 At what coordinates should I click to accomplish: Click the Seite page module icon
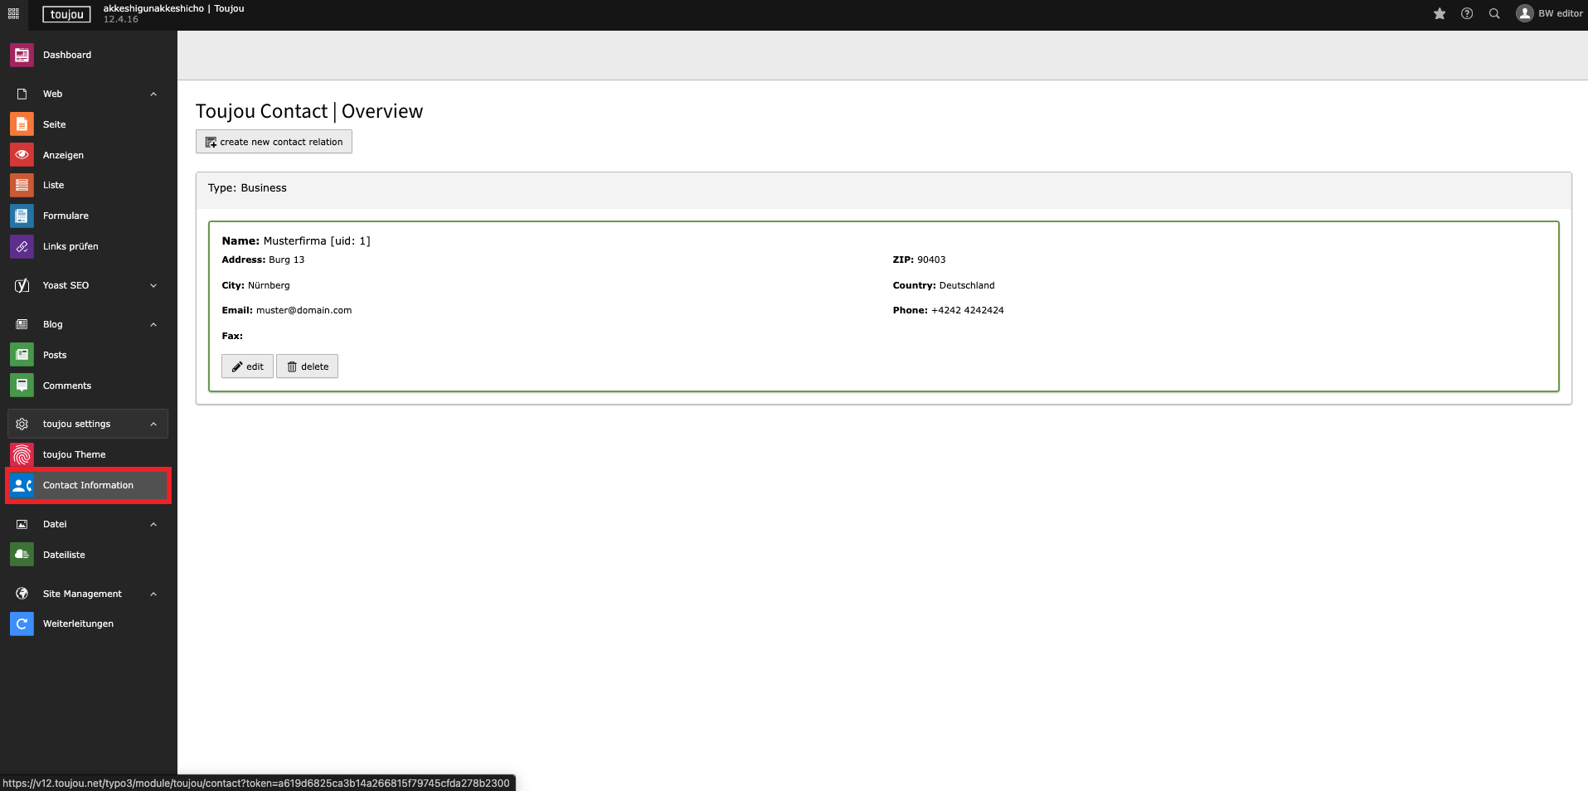point(22,124)
